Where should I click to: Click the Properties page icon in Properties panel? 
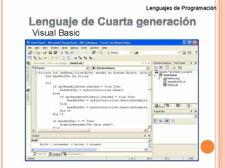click(167, 121)
